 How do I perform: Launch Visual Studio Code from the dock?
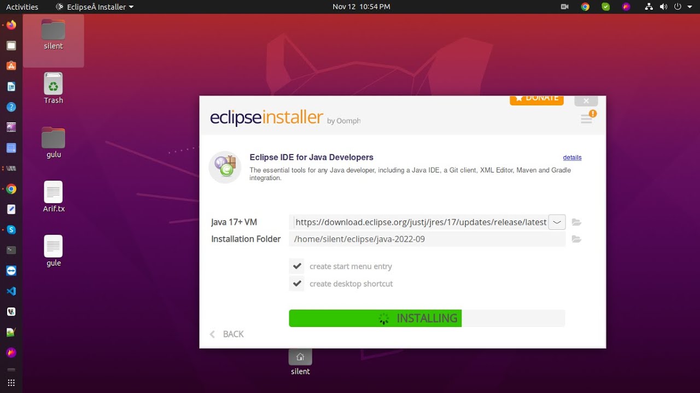coord(11,291)
